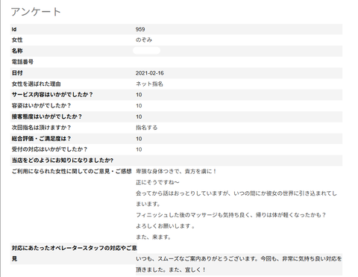This screenshot has width=358, height=277.
Task: Click the アンケート page heading
Action: pos(36,12)
